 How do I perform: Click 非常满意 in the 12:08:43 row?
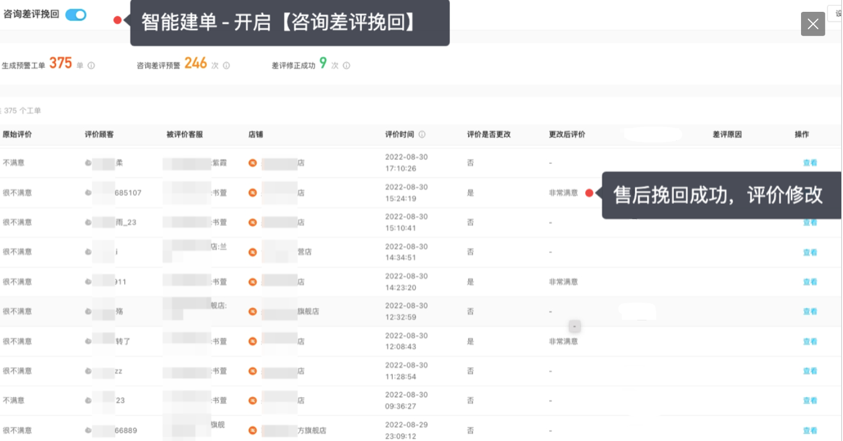563,341
